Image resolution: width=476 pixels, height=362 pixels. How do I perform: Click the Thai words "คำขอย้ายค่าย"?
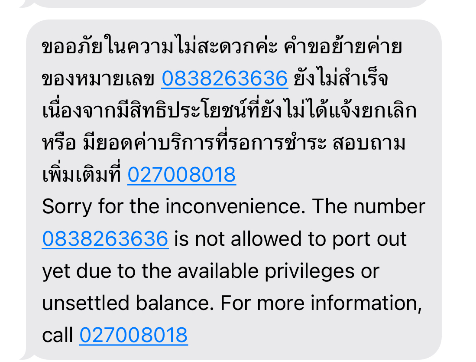[x=343, y=46]
